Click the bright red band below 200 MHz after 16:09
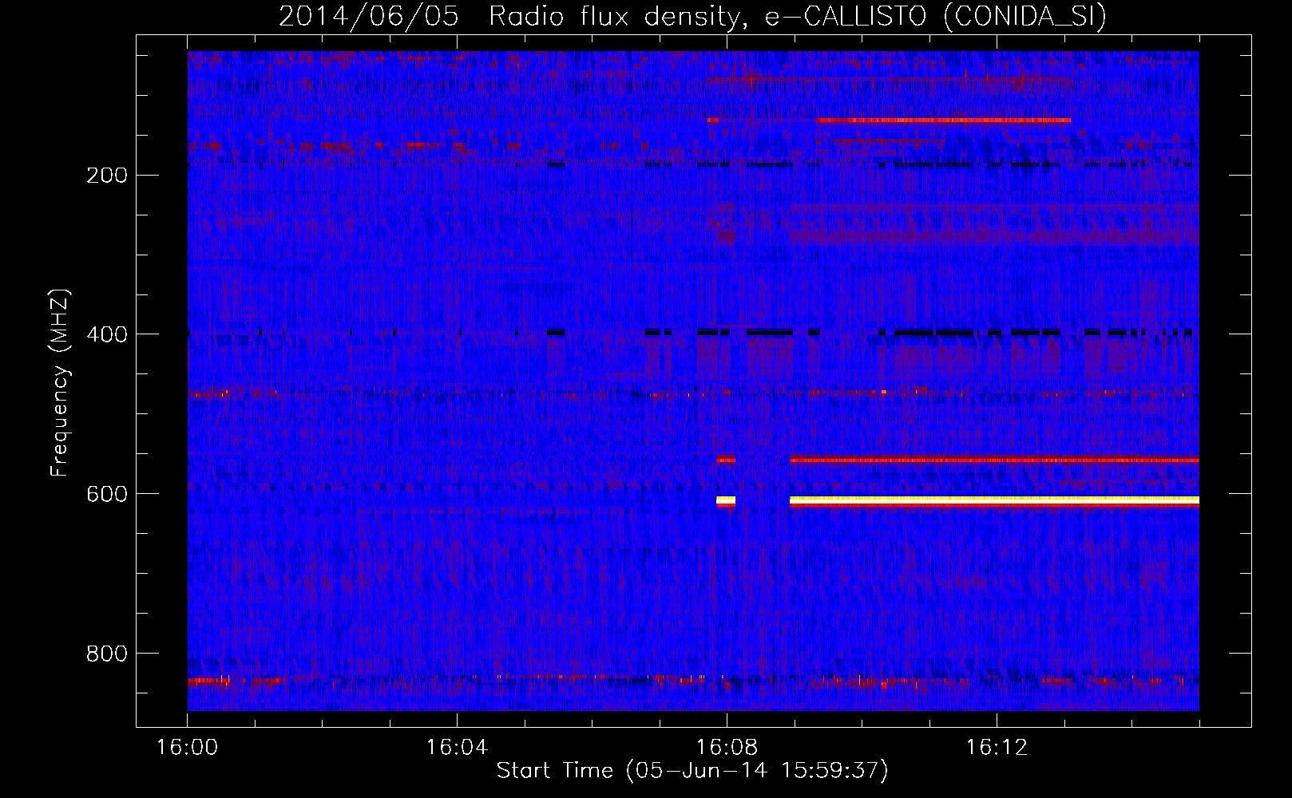The height and width of the screenshot is (798, 1292). [x=943, y=120]
